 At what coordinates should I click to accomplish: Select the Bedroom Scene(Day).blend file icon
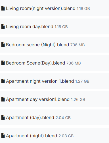tap(3, 63)
